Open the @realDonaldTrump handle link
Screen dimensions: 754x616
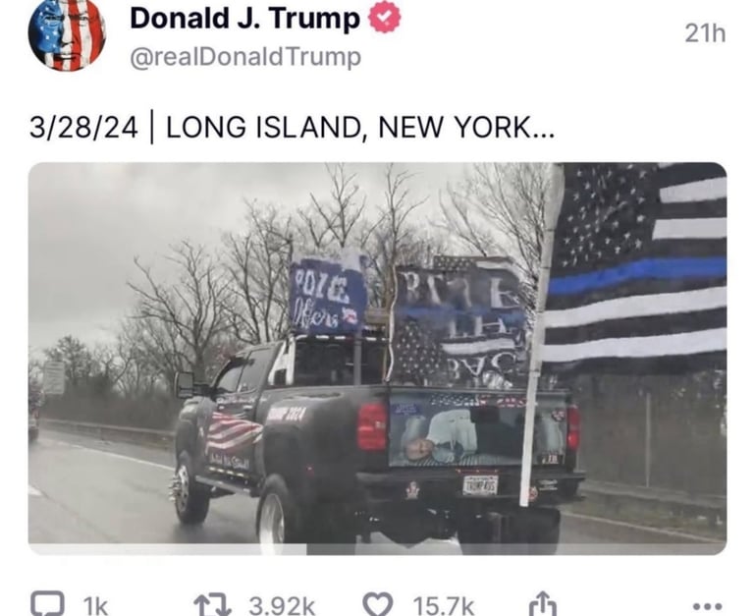[245, 57]
